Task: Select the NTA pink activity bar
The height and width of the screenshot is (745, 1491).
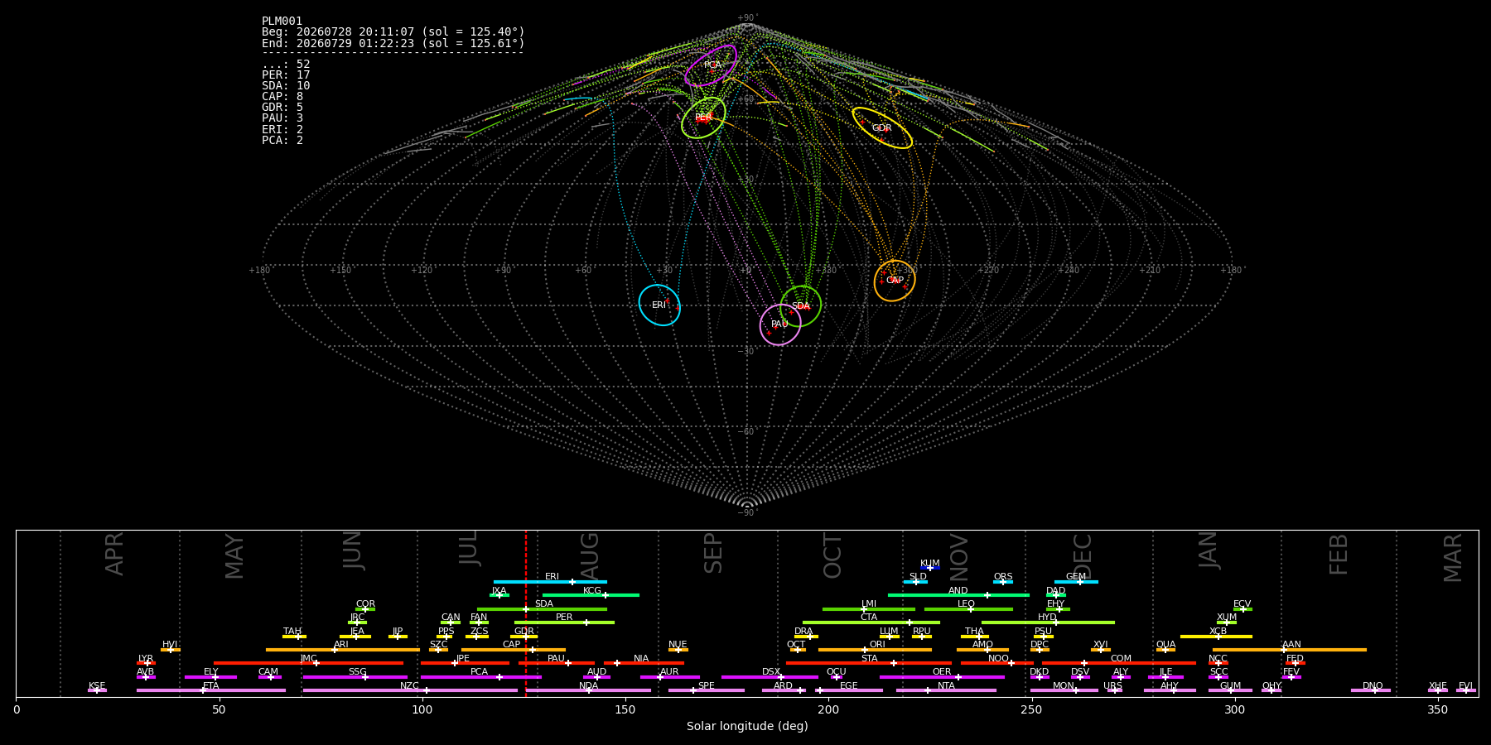Action: [x=946, y=690]
